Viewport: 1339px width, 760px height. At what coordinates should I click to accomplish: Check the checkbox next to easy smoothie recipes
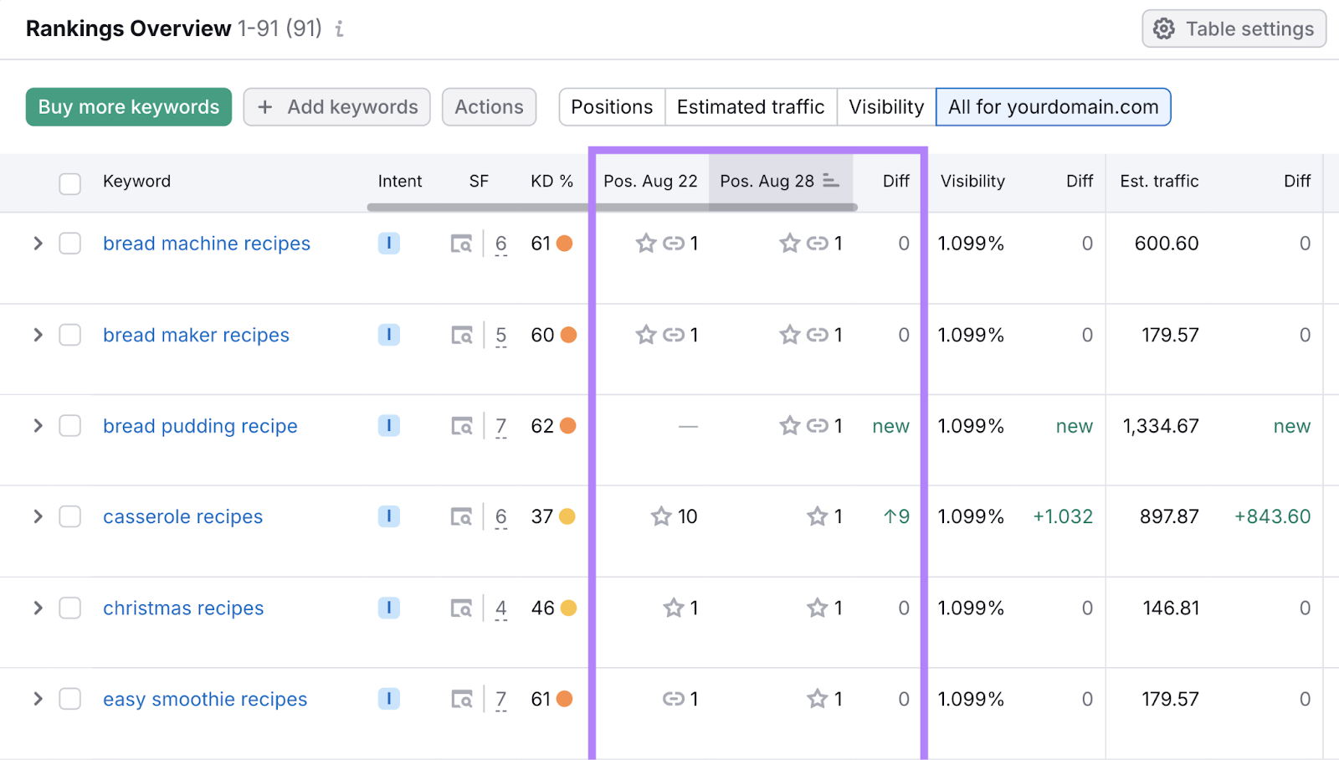click(x=69, y=698)
